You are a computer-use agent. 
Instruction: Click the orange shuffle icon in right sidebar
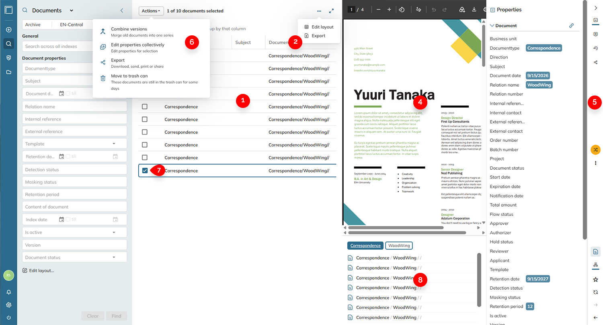[x=595, y=150]
